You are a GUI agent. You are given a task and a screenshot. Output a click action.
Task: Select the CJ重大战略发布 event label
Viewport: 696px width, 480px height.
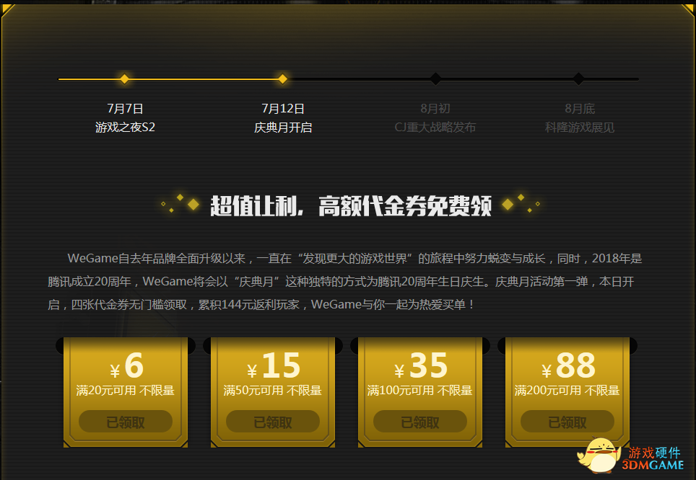point(435,128)
